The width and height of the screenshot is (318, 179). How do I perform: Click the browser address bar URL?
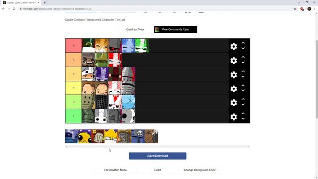pyautogui.click(x=57, y=9)
